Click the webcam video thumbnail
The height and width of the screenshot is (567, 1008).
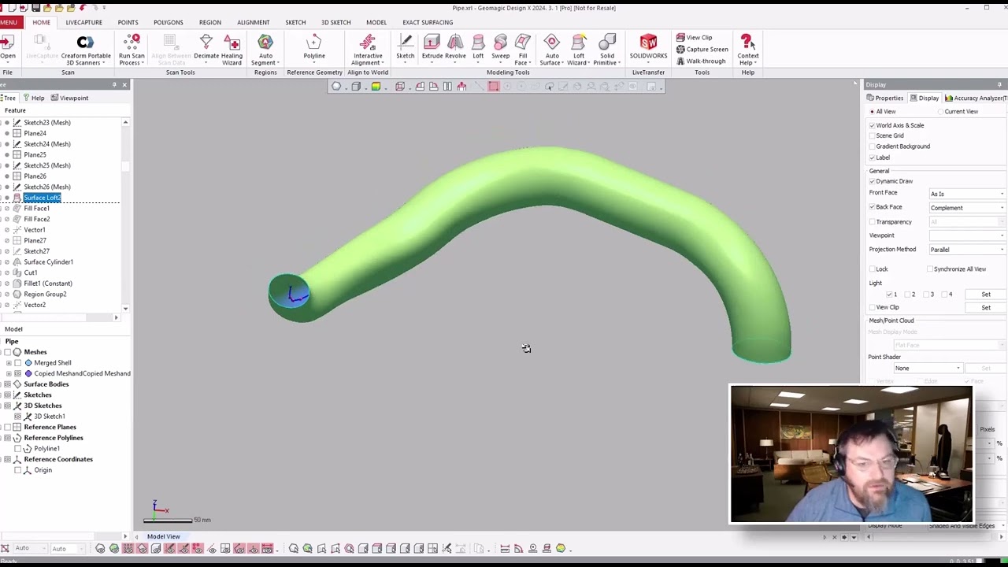(851, 454)
